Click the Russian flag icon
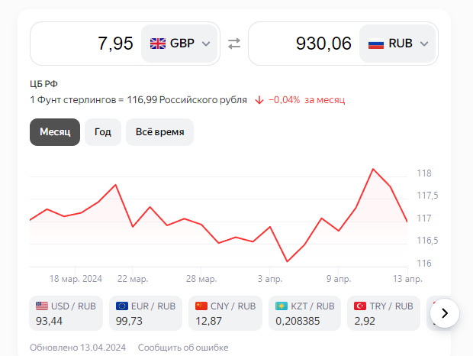 click(x=376, y=44)
